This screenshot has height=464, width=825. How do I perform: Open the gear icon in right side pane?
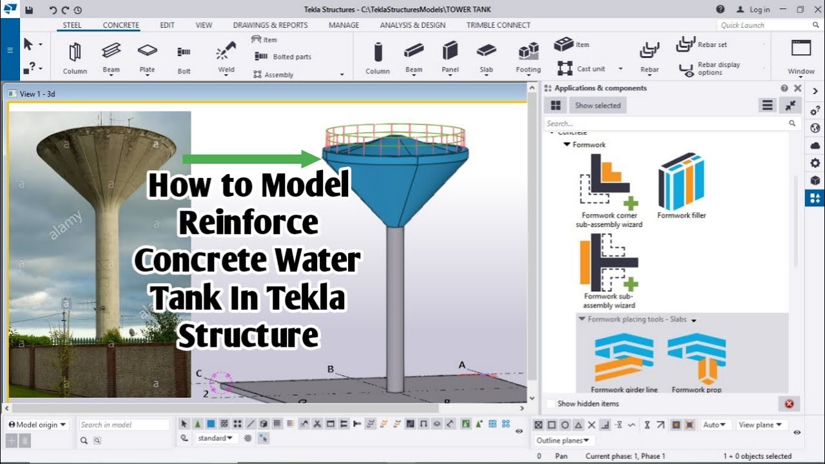pyautogui.click(x=815, y=163)
